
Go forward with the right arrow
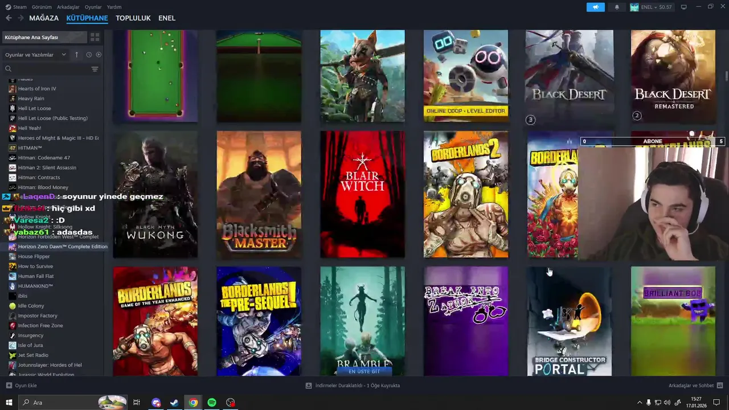pyautogui.click(x=21, y=18)
